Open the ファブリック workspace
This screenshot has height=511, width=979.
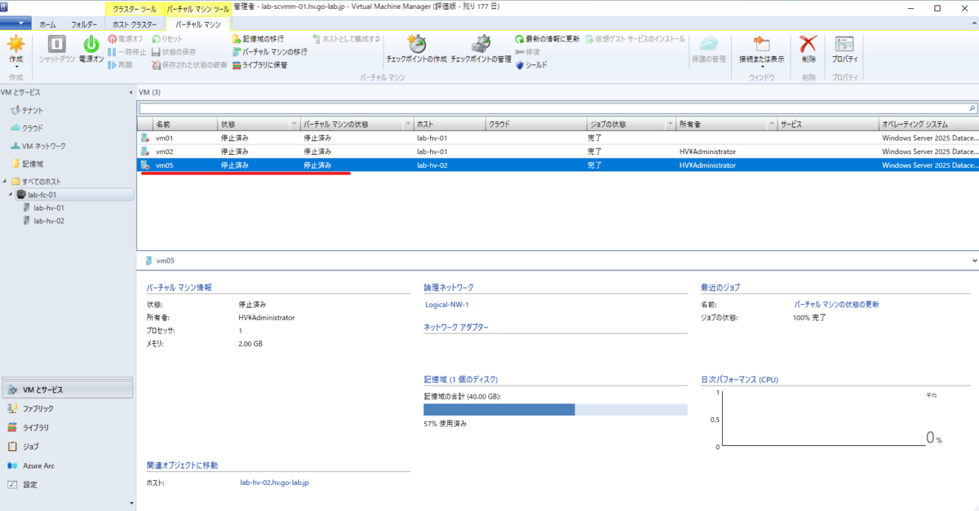(67, 408)
